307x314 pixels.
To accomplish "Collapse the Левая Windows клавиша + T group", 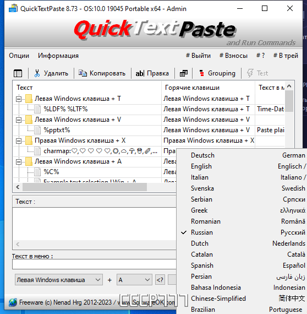I will click(x=19, y=99).
